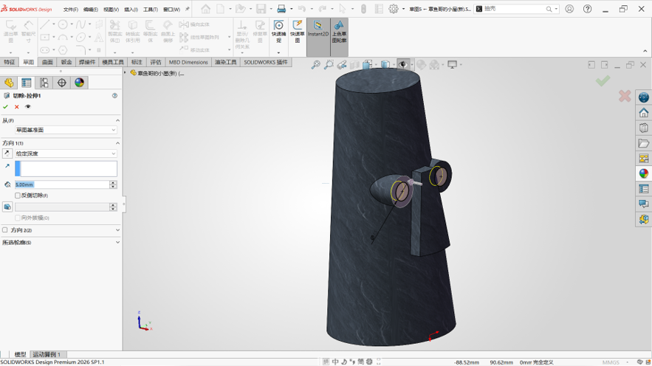Click the previous view icon in viewport toolbar
This screenshot has width=652, height=366.
pyautogui.click(x=342, y=65)
